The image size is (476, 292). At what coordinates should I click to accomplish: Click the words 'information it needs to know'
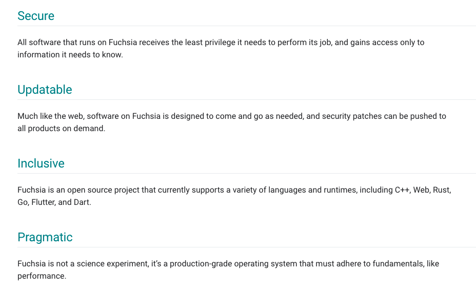pos(70,55)
